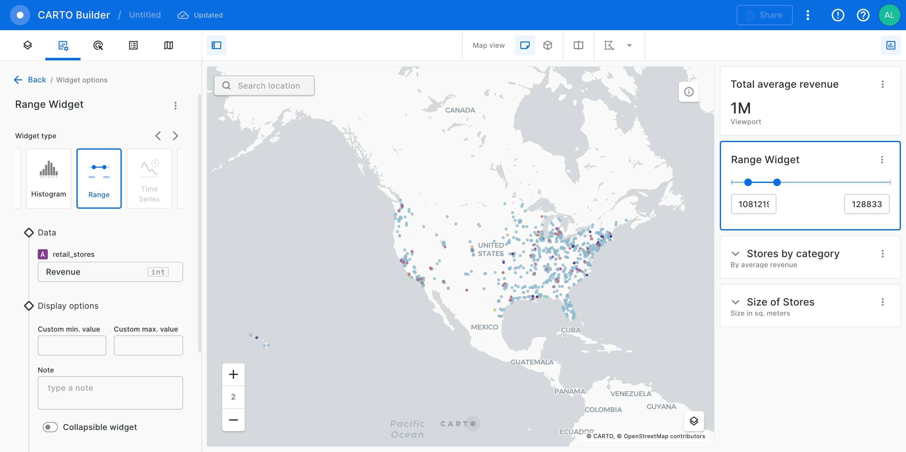Image resolution: width=906 pixels, height=452 pixels.
Task: Click the Custom min. value field
Action: click(72, 345)
